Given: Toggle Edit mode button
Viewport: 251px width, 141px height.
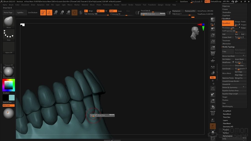Looking at the screenshot, I should pos(43,12).
